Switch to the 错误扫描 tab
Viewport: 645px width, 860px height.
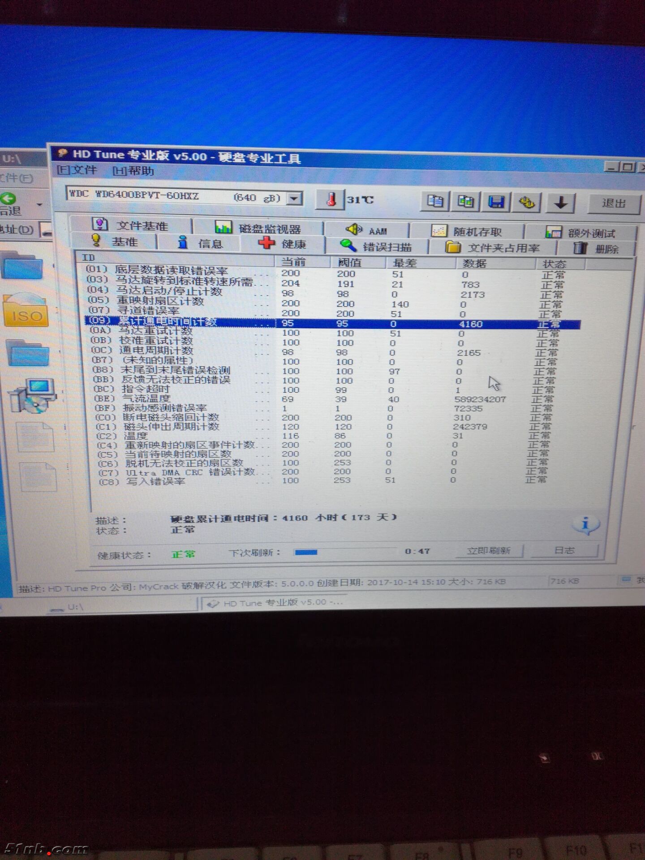376,246
